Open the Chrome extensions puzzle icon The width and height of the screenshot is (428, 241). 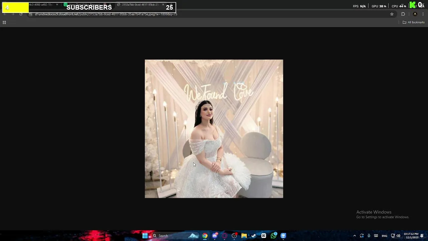[403, 14]
